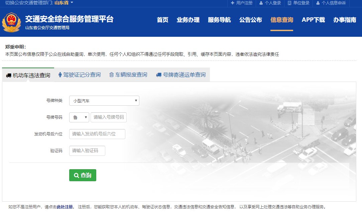Click the building icon beside 单位登录

[x=289, y=3]
